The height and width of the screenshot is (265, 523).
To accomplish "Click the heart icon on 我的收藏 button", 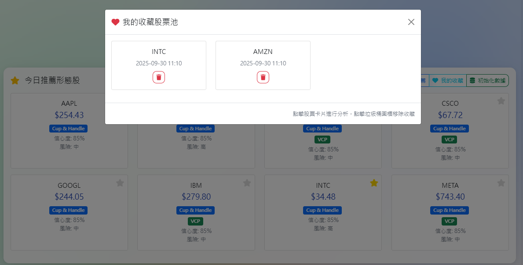I will 435,80.
